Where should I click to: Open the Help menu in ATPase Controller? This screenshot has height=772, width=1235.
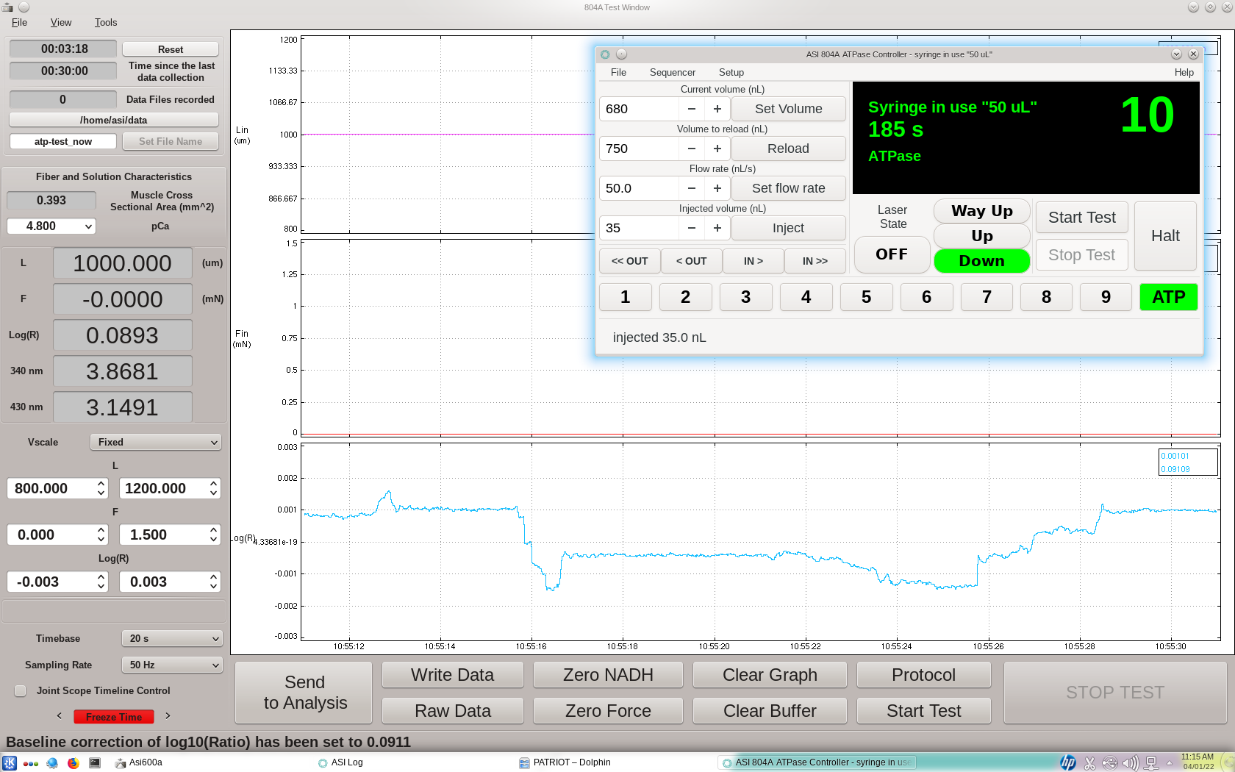1184,72
